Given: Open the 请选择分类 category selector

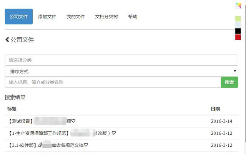Looking at the screenshot, I should click(121, 60).
